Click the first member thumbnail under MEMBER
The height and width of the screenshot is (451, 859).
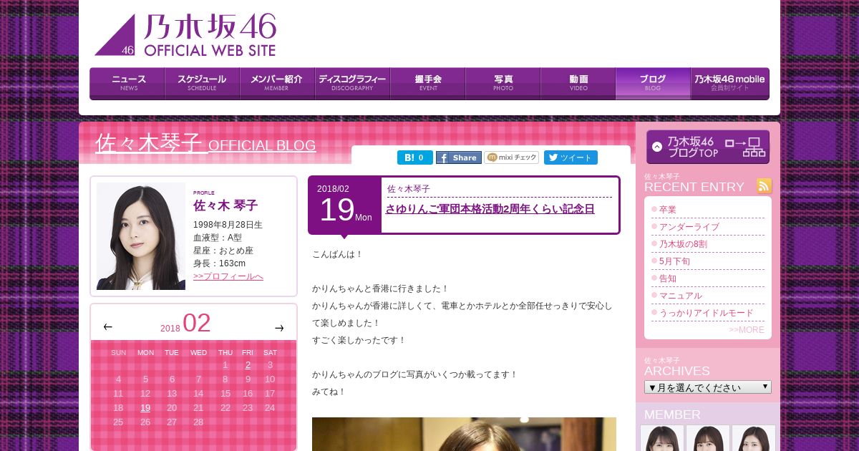[x=662, y=438]
